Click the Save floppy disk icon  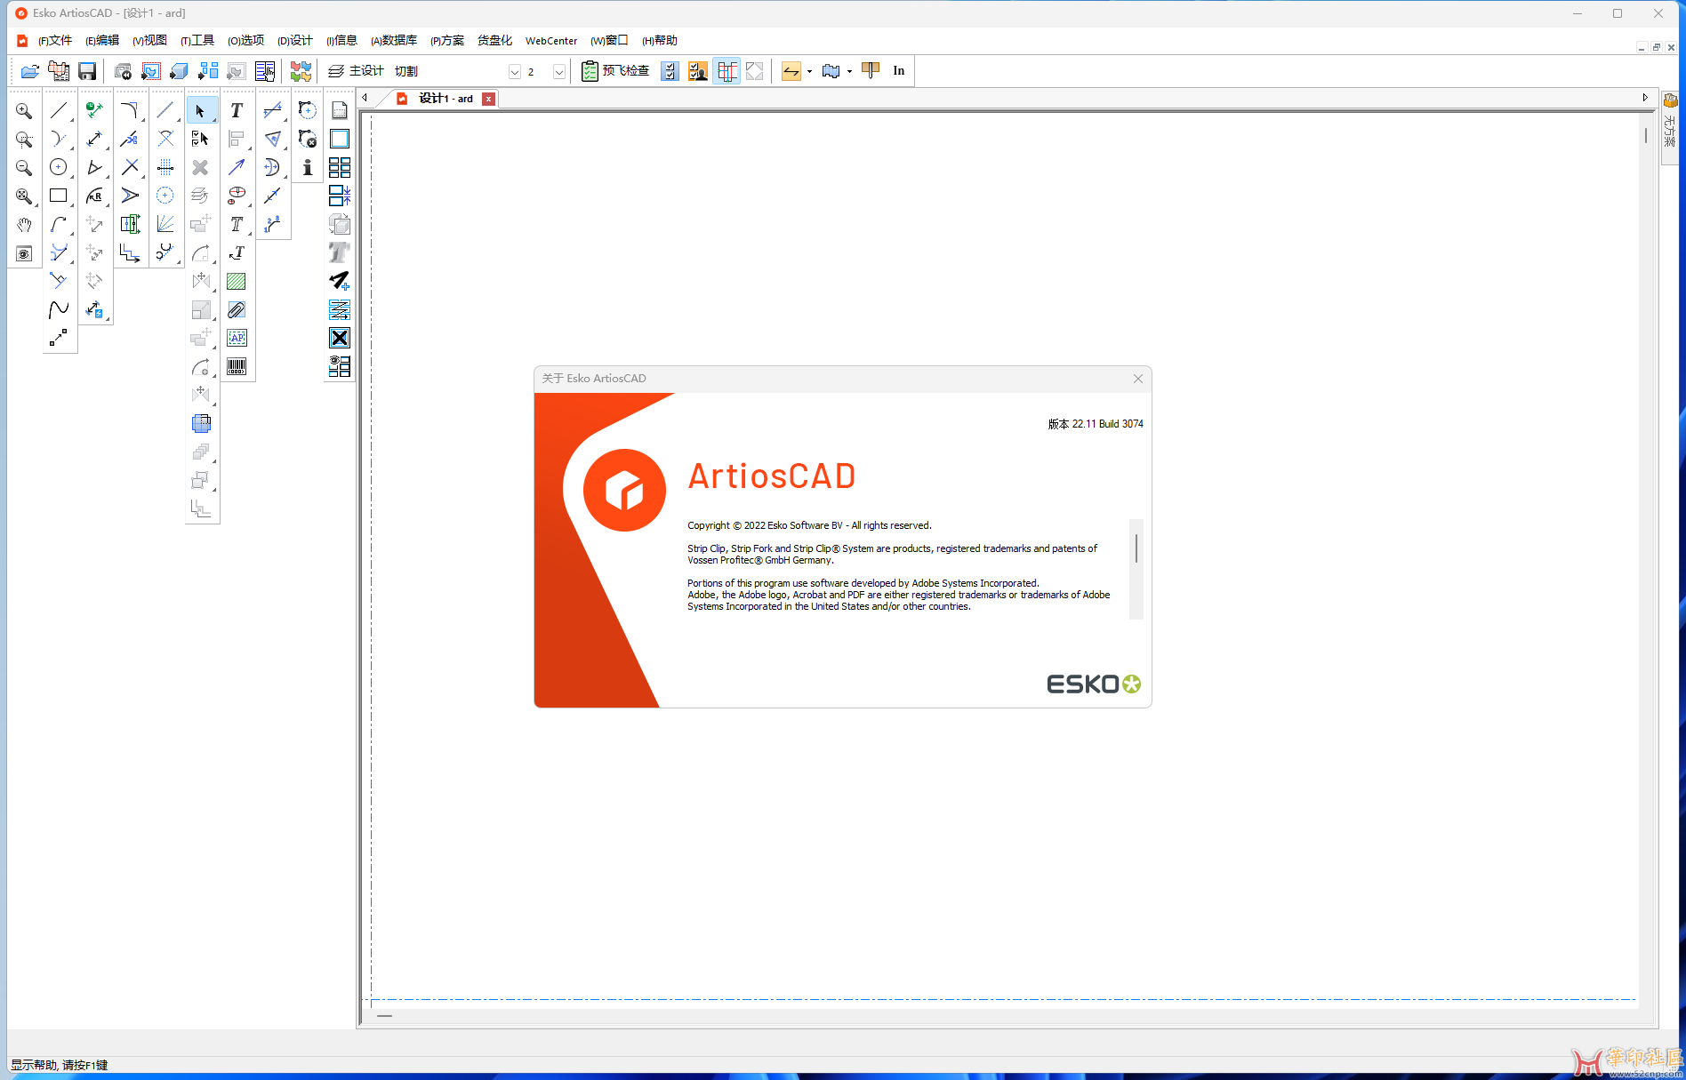(x=87, y=71)
